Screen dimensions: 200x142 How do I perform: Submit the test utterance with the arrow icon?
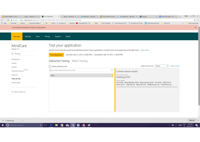[x=112, y=70]
